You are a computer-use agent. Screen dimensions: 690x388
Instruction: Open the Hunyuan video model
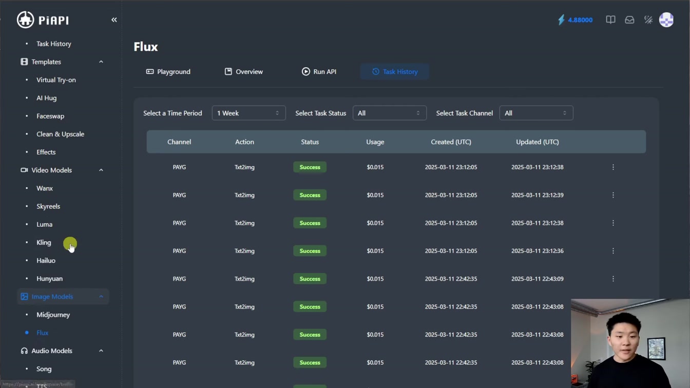pyautogui.click(x=49, y=279)
